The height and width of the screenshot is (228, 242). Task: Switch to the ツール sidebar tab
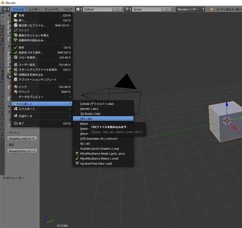(2, 20)
